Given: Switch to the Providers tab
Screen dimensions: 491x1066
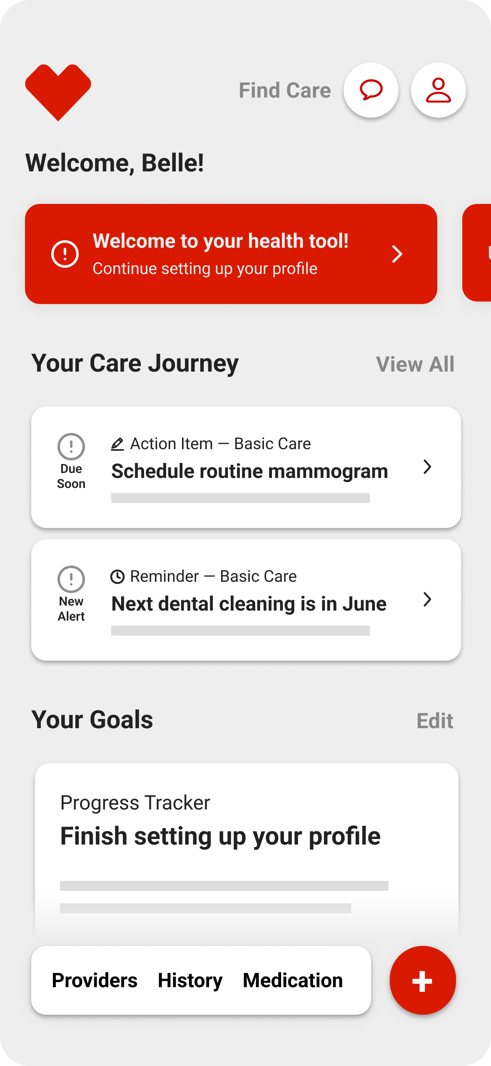Looking at the screenshot, I should (95, 981).
